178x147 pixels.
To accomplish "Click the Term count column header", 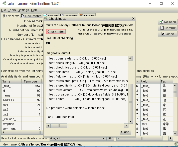I will [32, 81].
